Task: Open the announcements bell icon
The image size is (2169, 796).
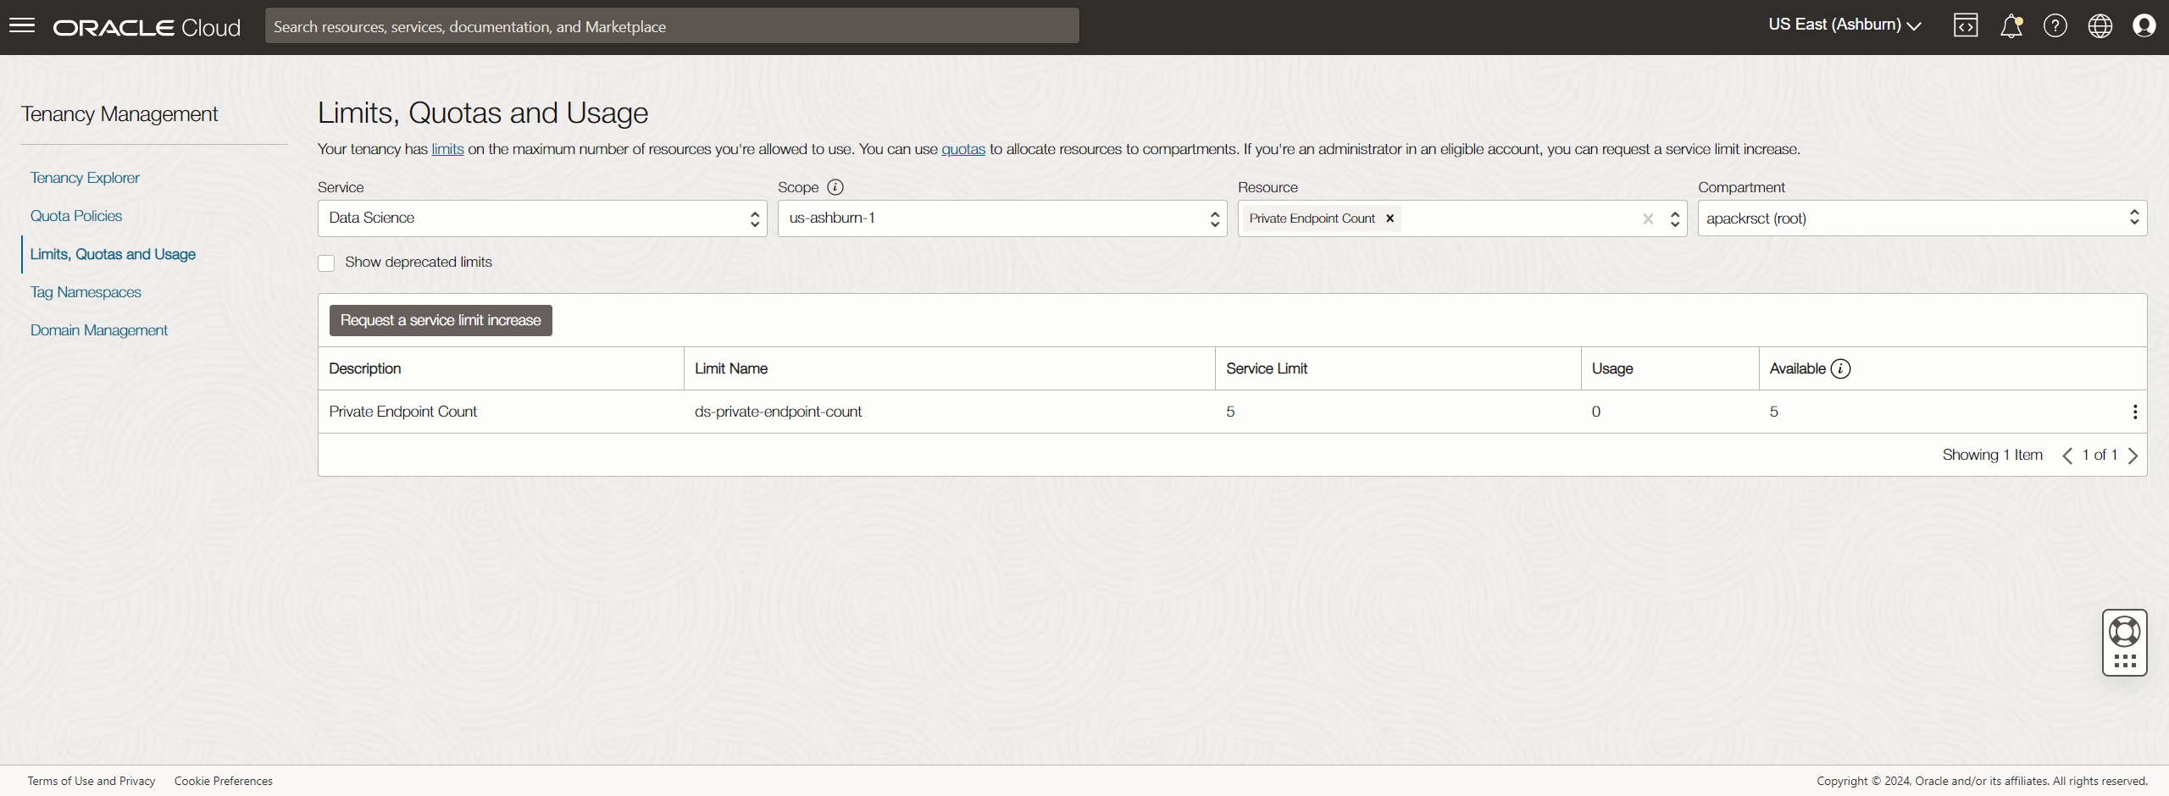Action: 2011,25
